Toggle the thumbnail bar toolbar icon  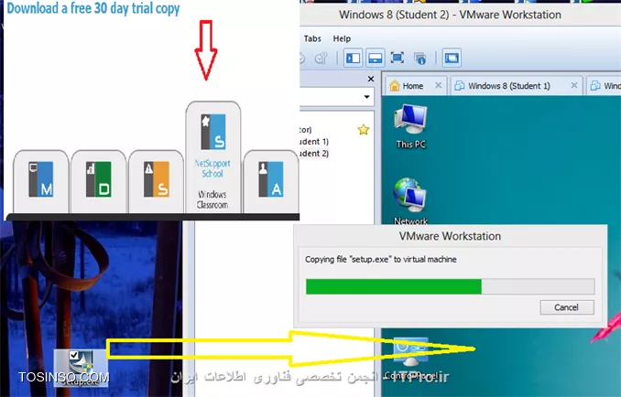point(375,59)
